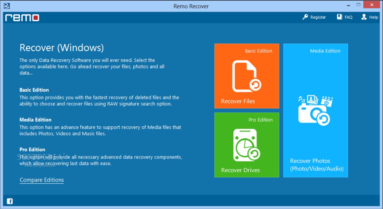This screenshot has width=383, height=209.
Task: Click the remo logo in header
Action: (x=22, y=18)
